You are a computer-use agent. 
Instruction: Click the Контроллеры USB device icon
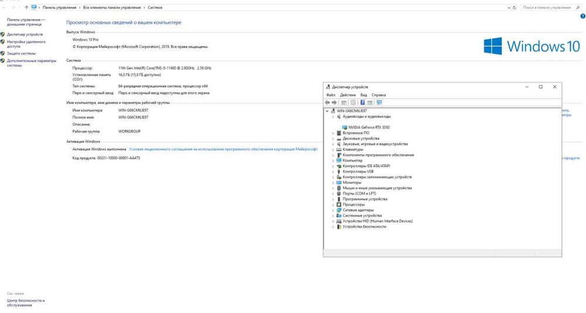click(x=339, y=172)
